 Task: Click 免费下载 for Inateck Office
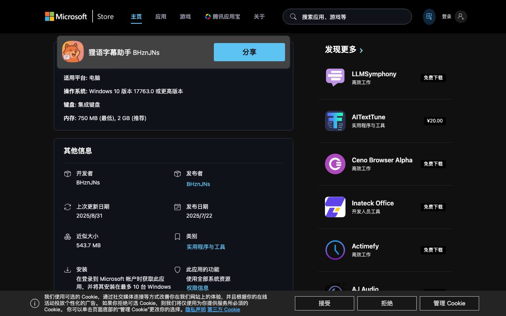click(x=433, y=207)
